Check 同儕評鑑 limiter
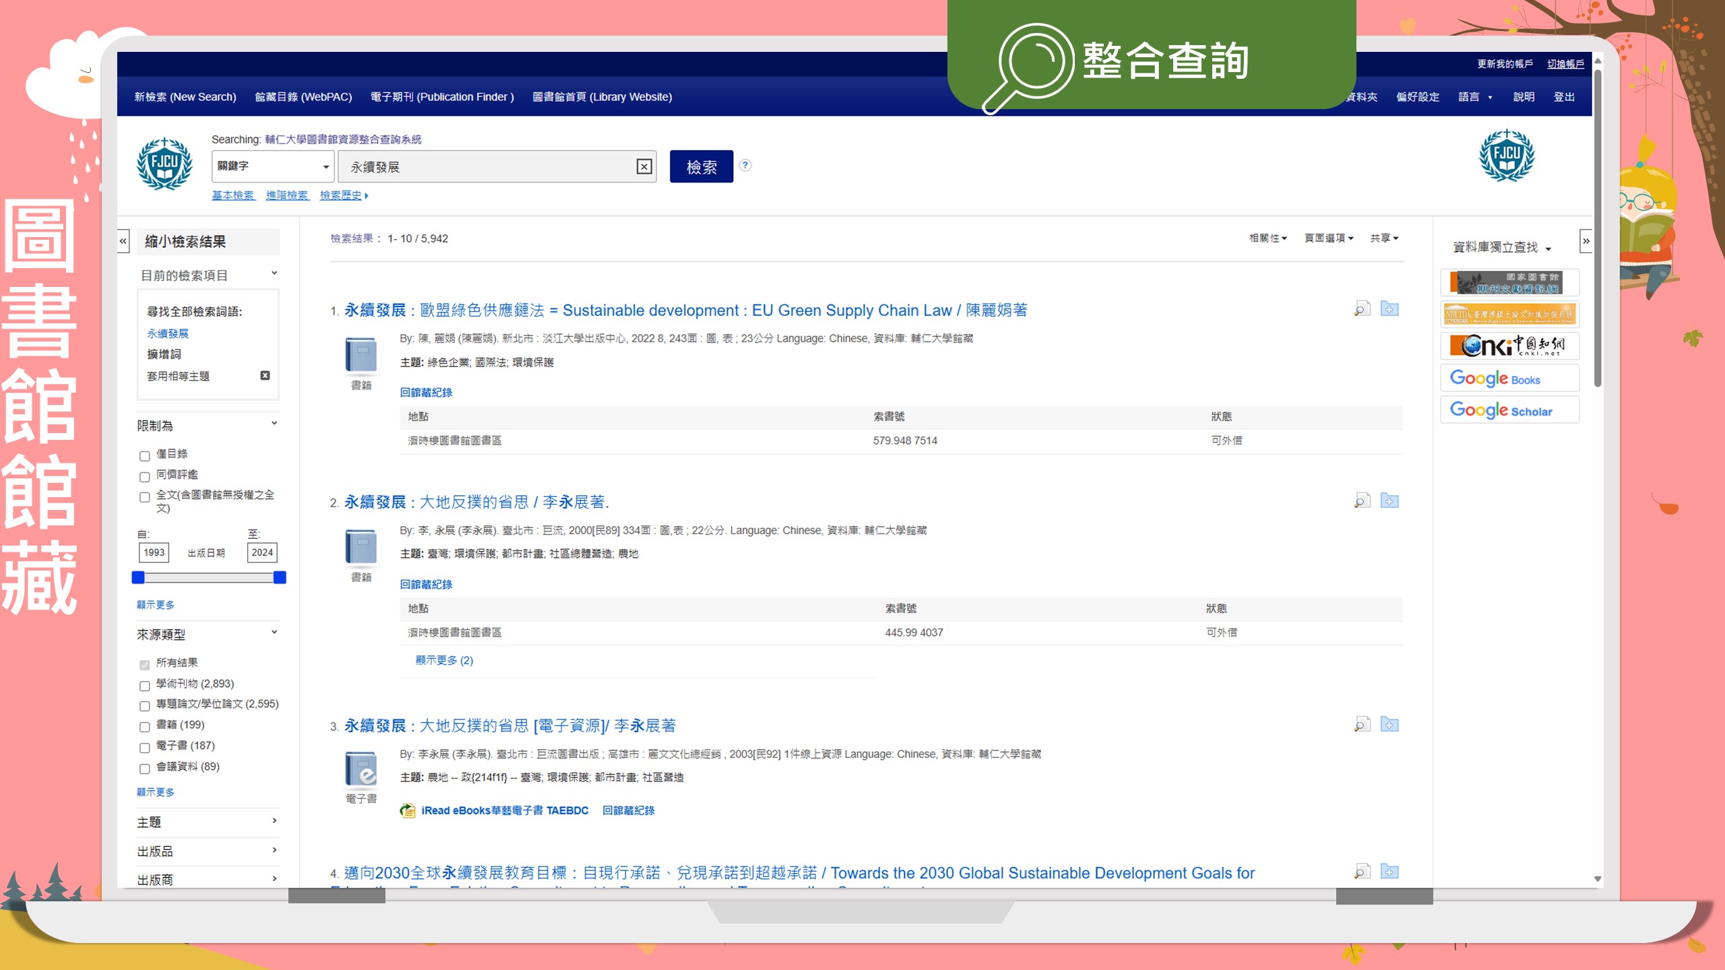Viewport: 1725px width, 970px height. coord(144,477)
